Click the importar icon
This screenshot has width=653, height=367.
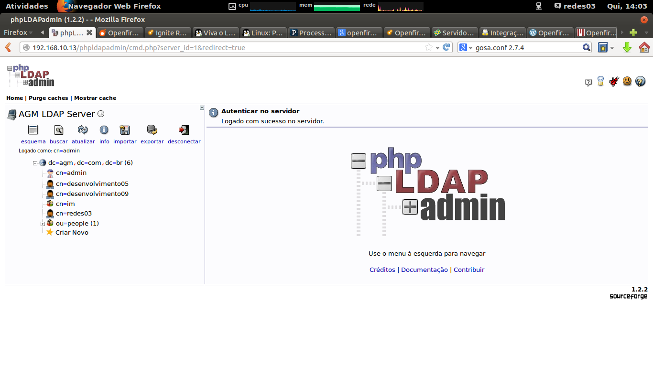tap(125, 130)
